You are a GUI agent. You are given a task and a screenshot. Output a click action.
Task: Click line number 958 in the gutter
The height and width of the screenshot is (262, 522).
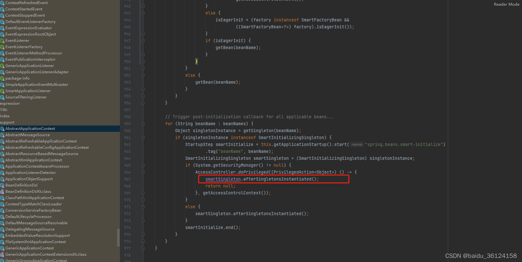pyautogui.click(x=127, y=117)
